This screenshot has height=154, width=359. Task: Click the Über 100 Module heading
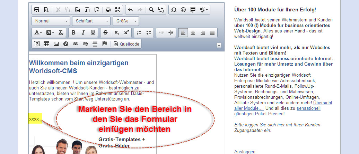275,10
